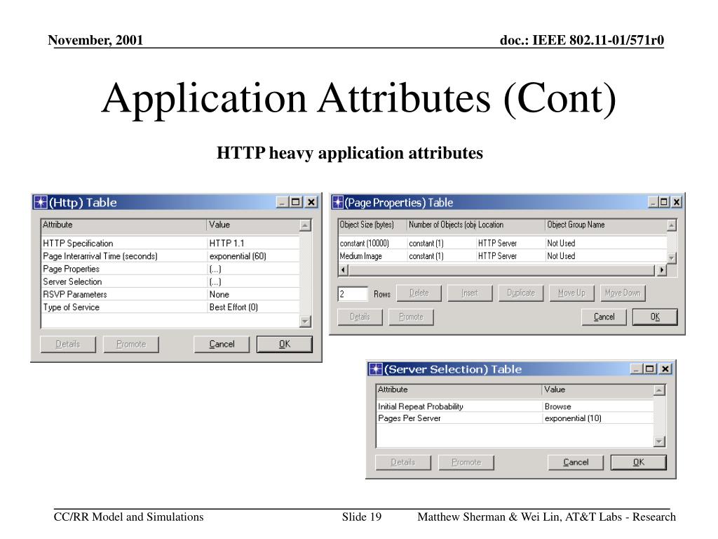Click Insert in Page Properties Table
The height and width of the screenshot is (539, 718).
pyautogui.click(x=470, y=293)
